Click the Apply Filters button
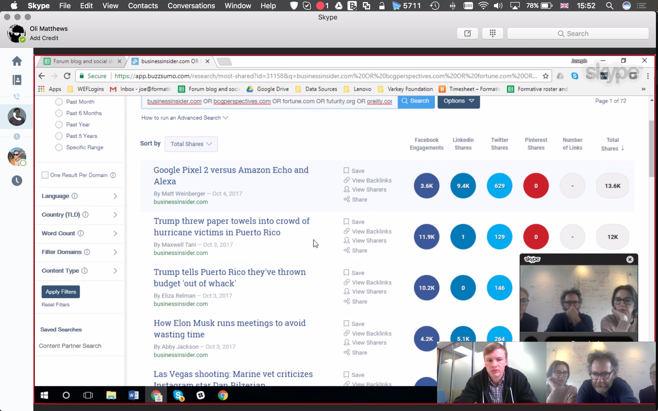This screenshot has width=658, height=411. click(x=61, y=292)
